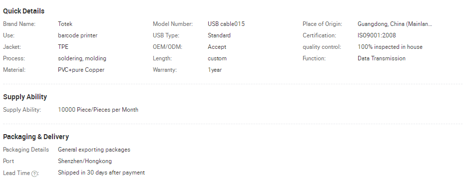Select the custom length value
The width and height of the screenshot is (463, 184).
(217, 58)
